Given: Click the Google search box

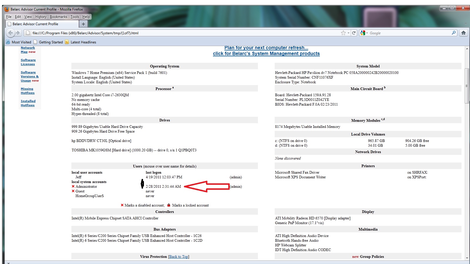Looking at the screenshot, I should 410,33.
